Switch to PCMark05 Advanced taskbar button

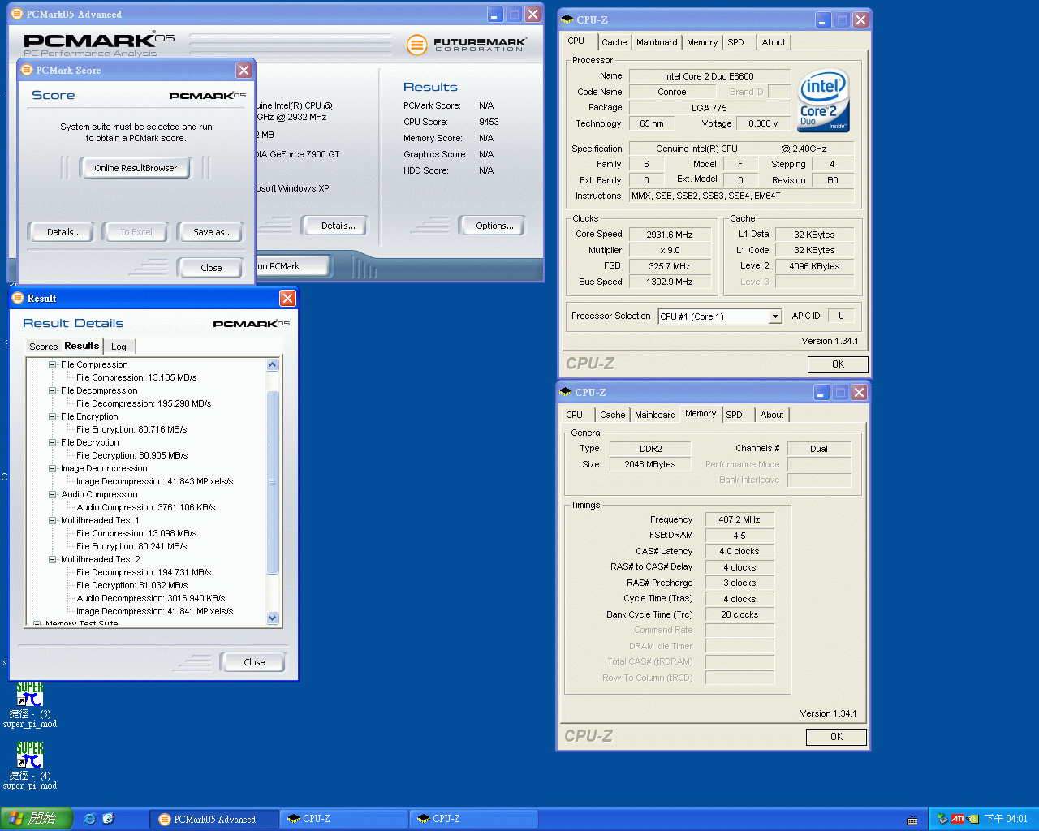(x=214, y=819)
